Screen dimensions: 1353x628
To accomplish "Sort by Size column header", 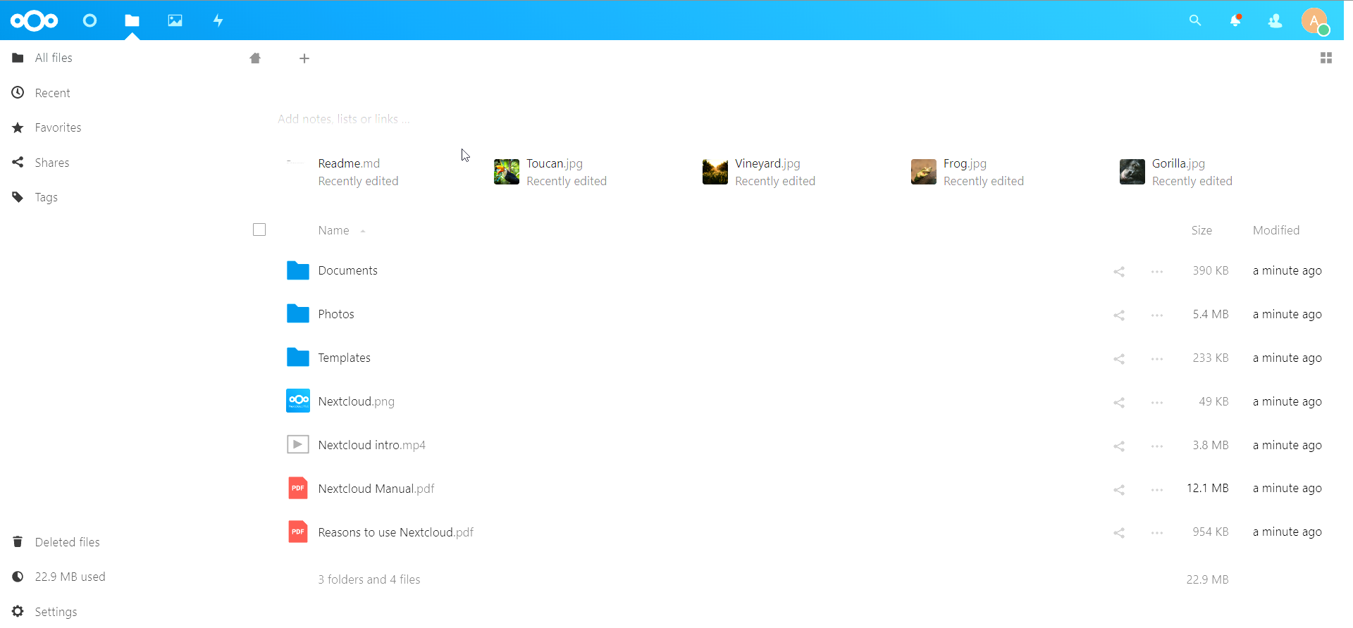I will tap(1201, 230).
